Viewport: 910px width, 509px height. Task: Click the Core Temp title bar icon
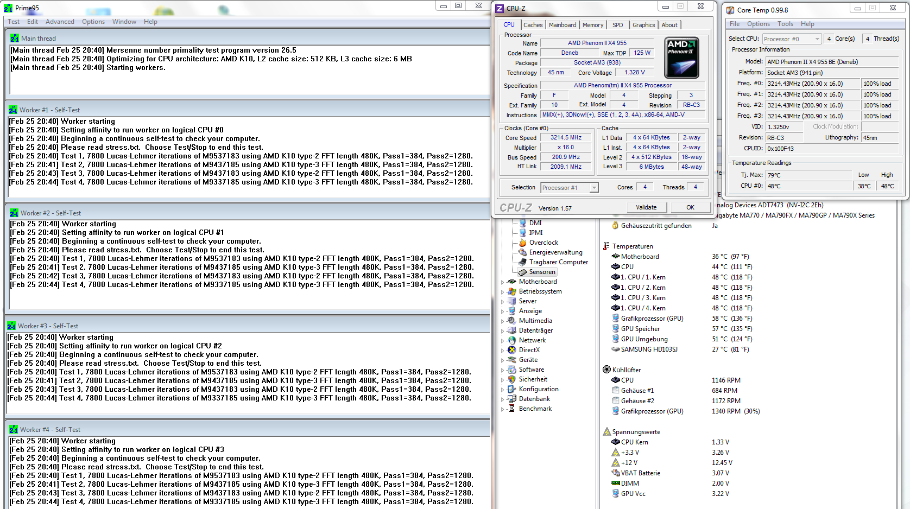point(730,10)
